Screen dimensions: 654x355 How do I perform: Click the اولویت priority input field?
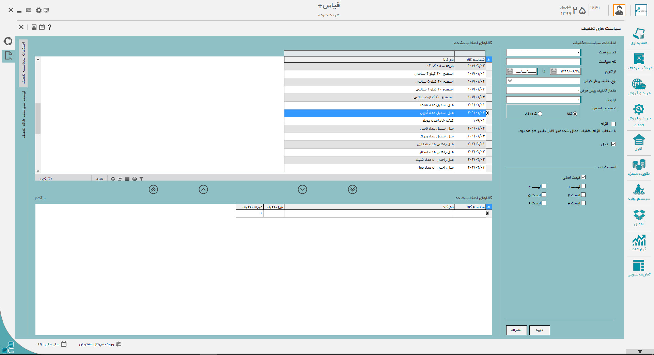click(544, 100)
